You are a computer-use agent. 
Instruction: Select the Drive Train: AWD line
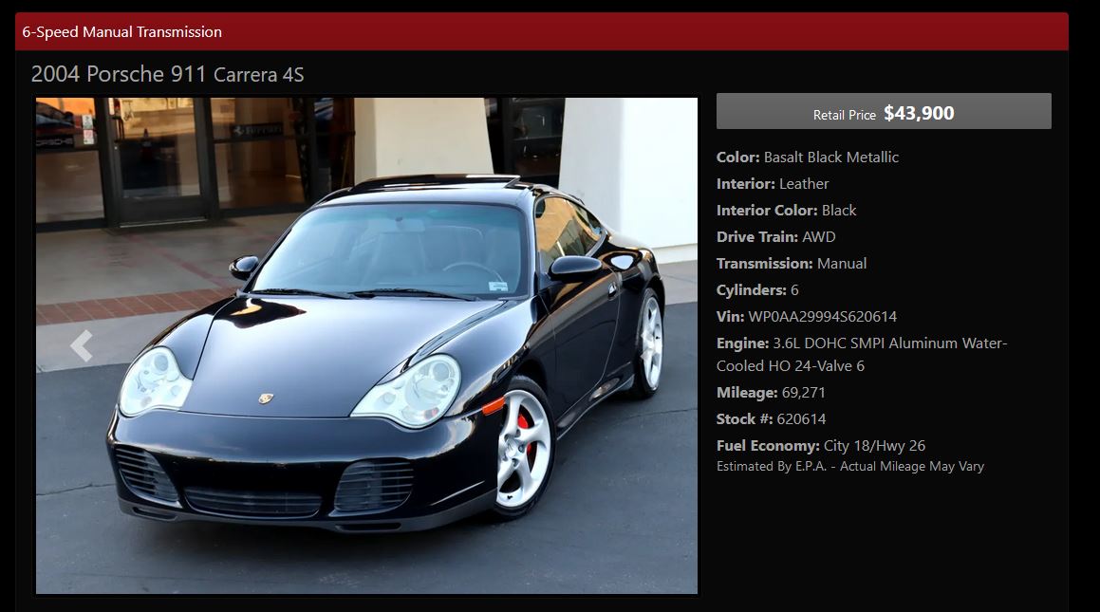coord(776,237)
